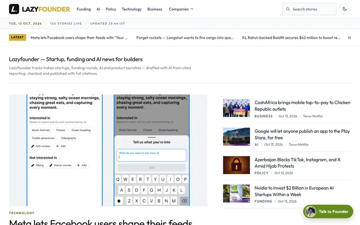
Task: Open Azerbaijan Blocks TikTok headline
Action: pos(297,163)
